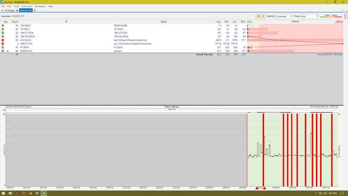The image size is (348, 196).
Task: Pause the trace with the orange pause button
Action: pyautogui.click(x=258, y=16)
